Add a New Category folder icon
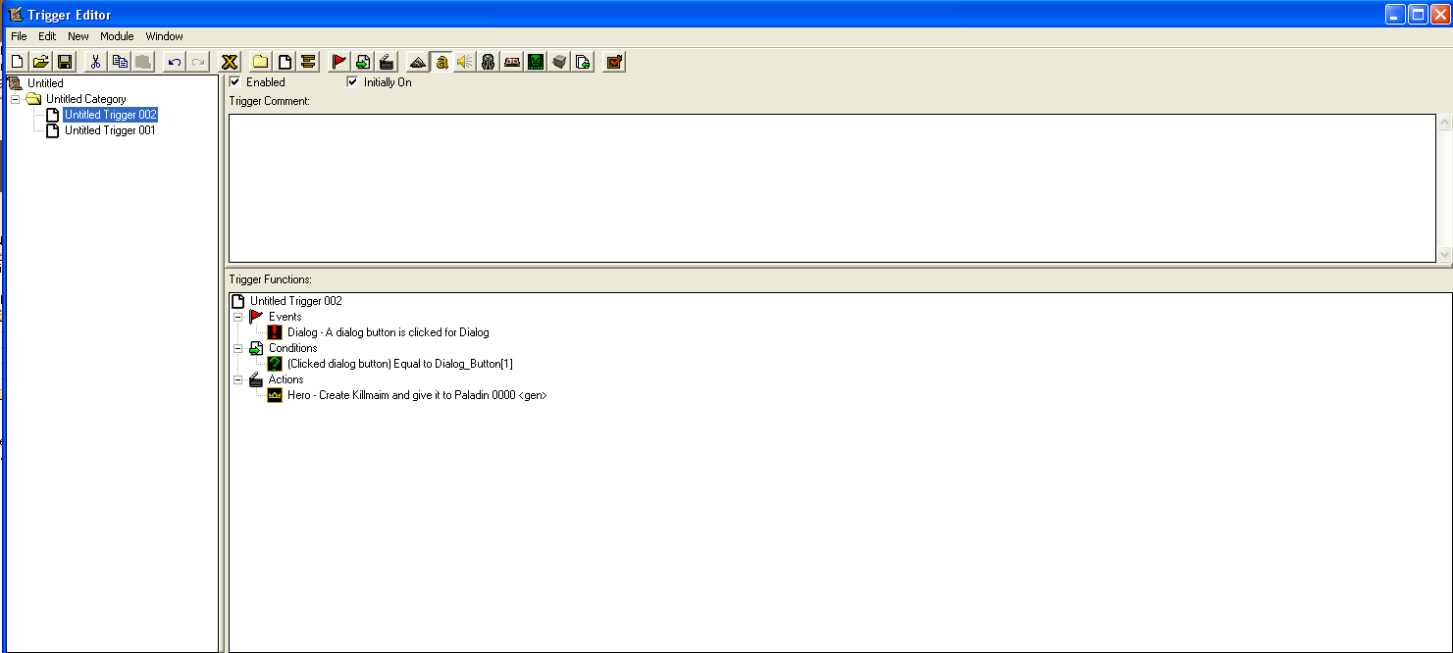Viewport: 1453px width, 653px height. [x=260, y=62]
